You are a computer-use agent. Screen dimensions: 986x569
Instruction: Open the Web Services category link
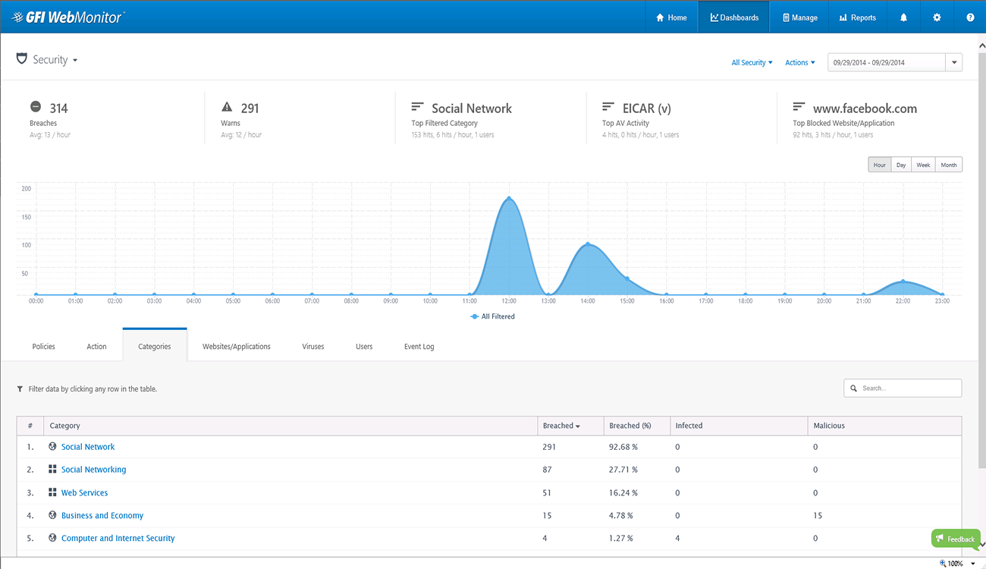point(84,492)
